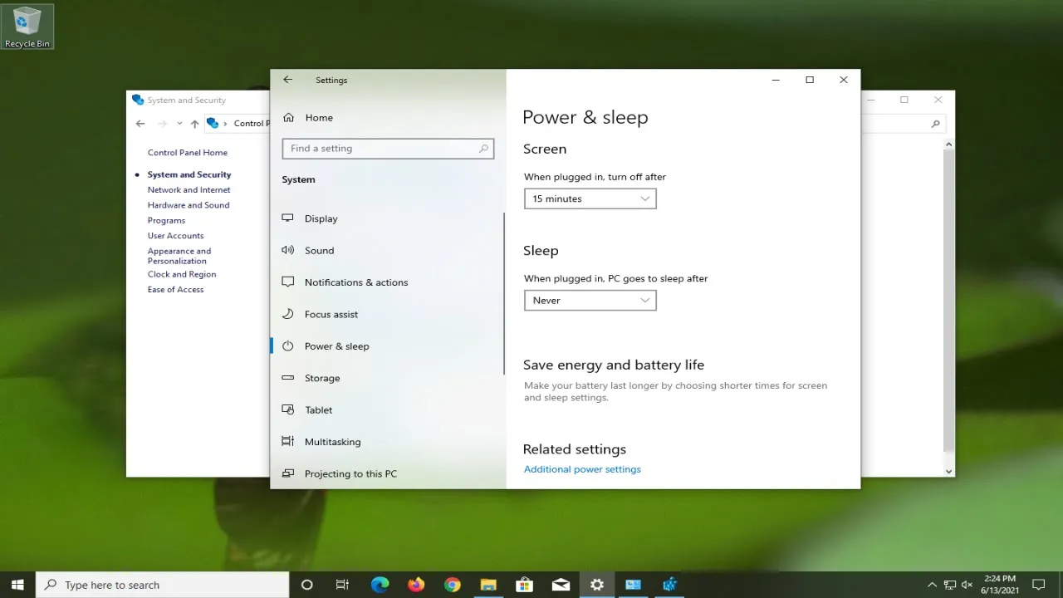The height and width of the screenshot is (598, 1063).
Task: Open Display settings
Action: (321, 218)
